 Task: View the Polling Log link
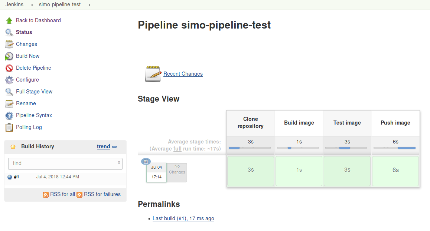coord(29,127)
